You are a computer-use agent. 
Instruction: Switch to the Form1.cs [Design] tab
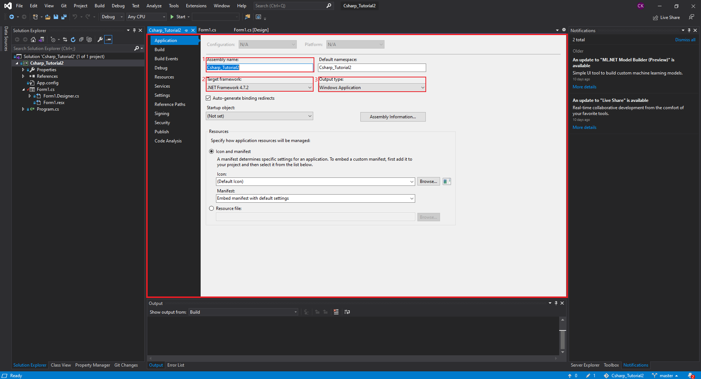(x=251, y=30)
